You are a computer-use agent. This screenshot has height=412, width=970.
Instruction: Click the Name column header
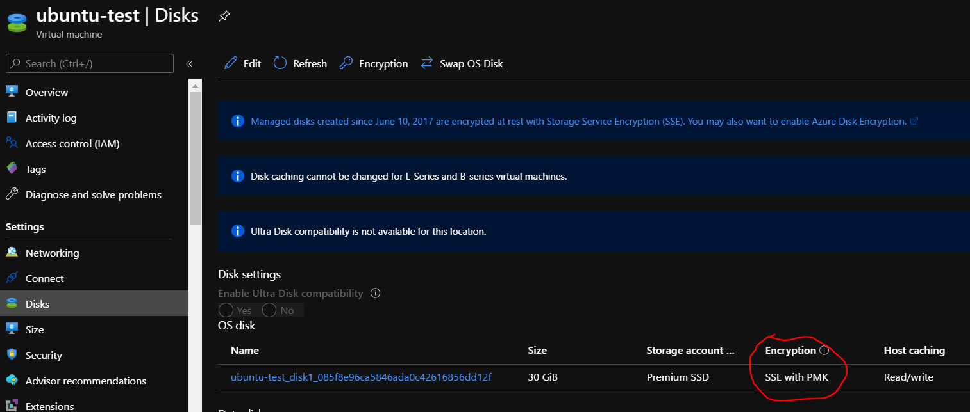[245, 350]
